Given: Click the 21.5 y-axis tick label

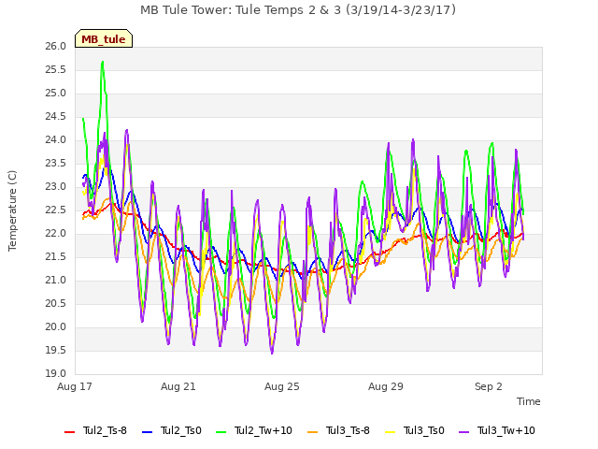Looking at the screenshot, I should pos(56,257).
